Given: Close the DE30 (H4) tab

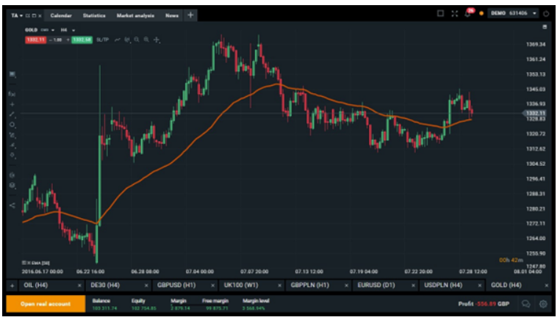Looking at the screenshot, I should click(146, 286).
